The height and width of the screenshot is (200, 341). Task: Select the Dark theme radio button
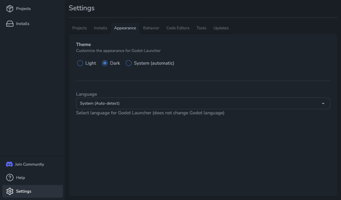(x=105, y=63)
